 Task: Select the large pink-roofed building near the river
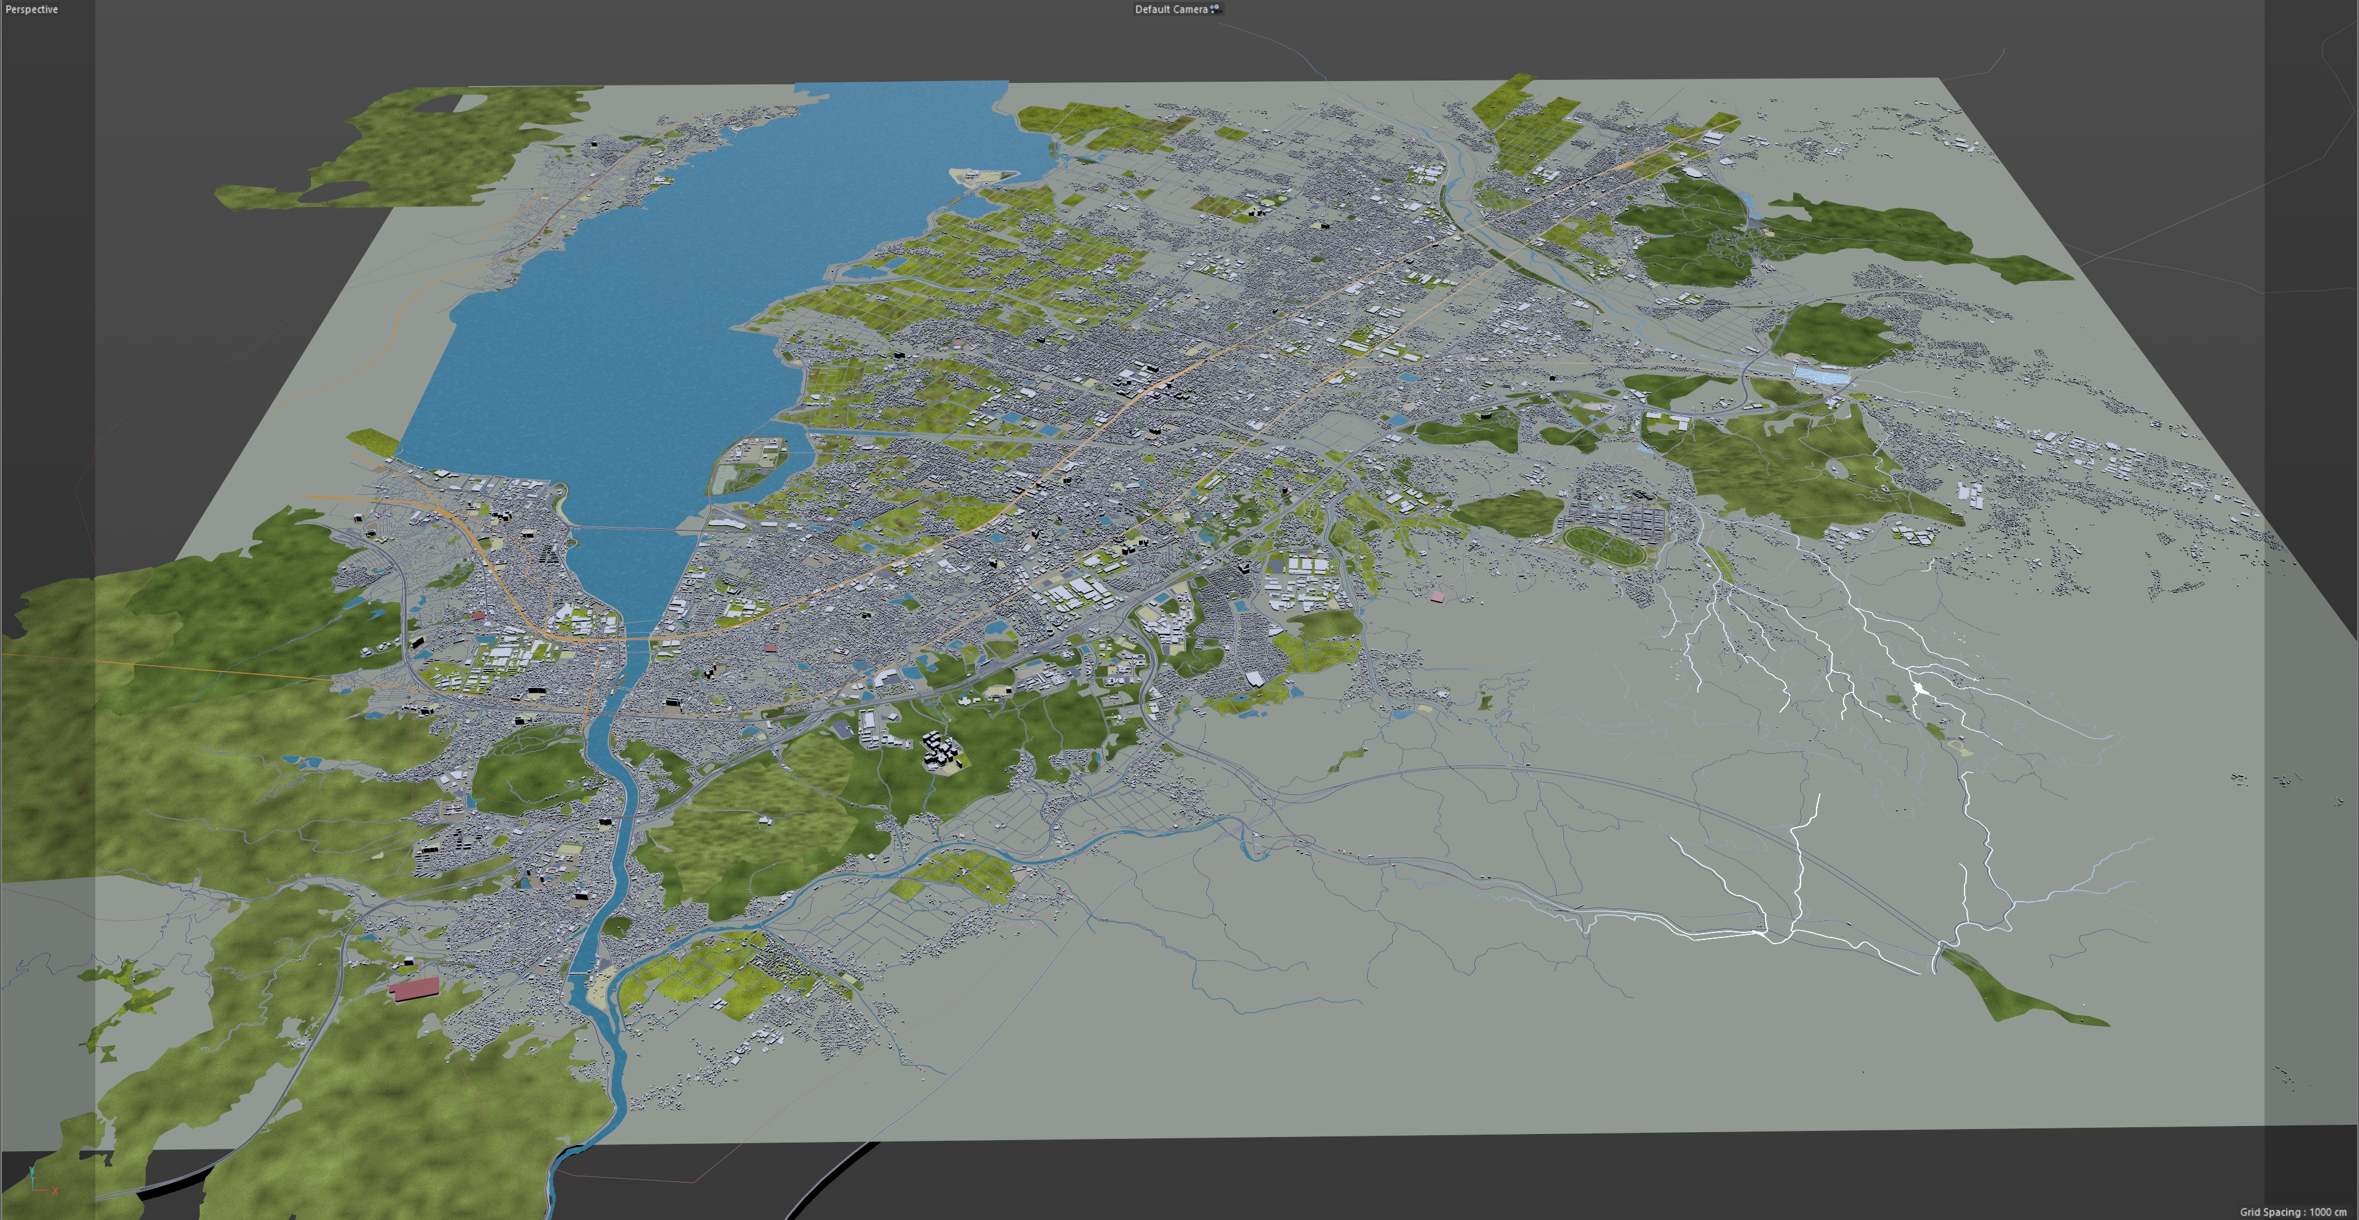coord(415,989)
